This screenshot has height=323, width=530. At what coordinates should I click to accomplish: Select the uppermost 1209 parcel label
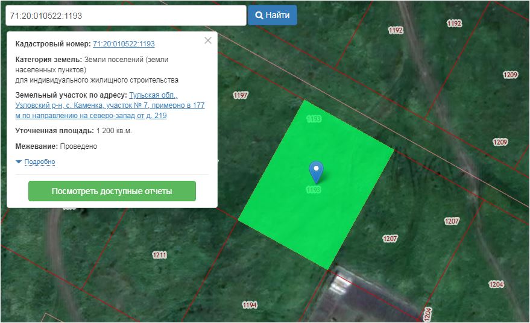tap(510, 75)
